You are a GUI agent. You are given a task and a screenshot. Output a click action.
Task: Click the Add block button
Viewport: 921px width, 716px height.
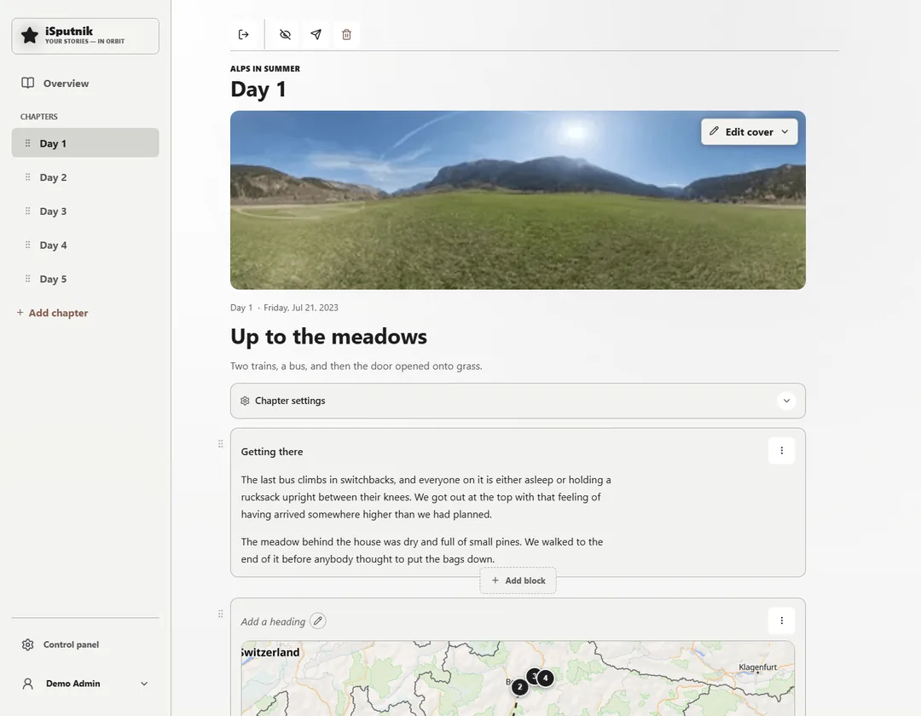coord(518,580)
